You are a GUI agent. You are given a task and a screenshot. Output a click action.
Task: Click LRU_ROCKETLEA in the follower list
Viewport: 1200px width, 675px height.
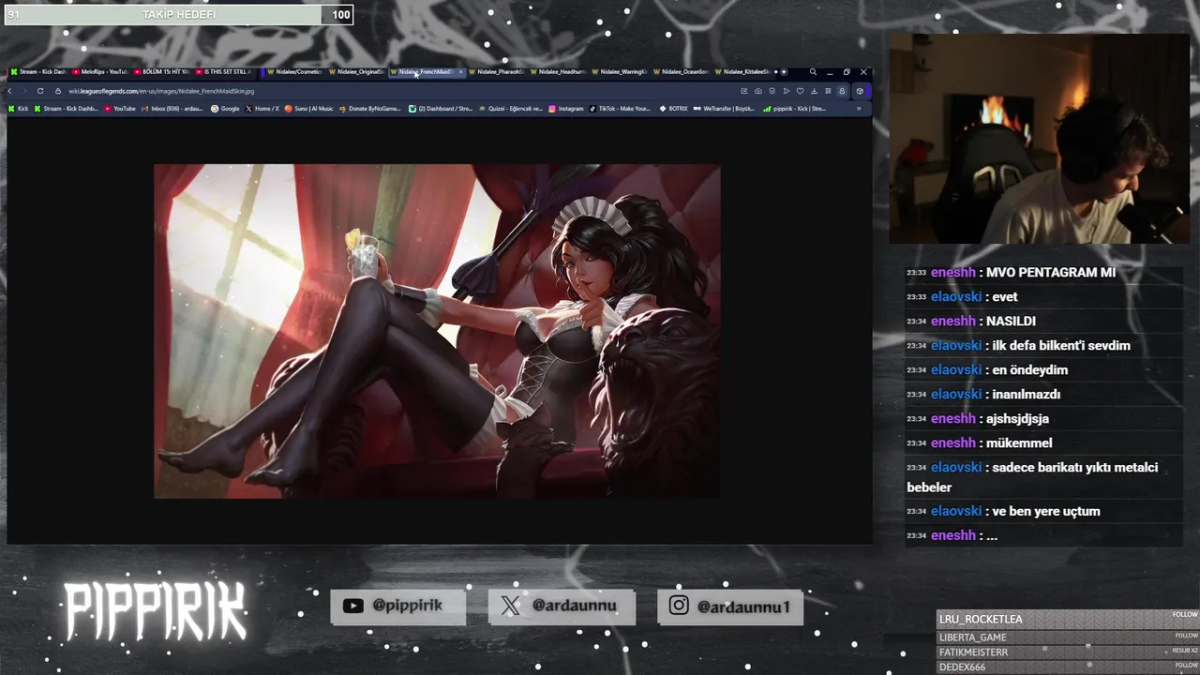981,619
